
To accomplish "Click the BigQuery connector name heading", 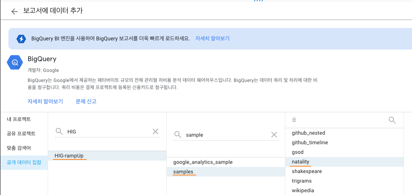I will pyautogui.click(x=42, y=59).
